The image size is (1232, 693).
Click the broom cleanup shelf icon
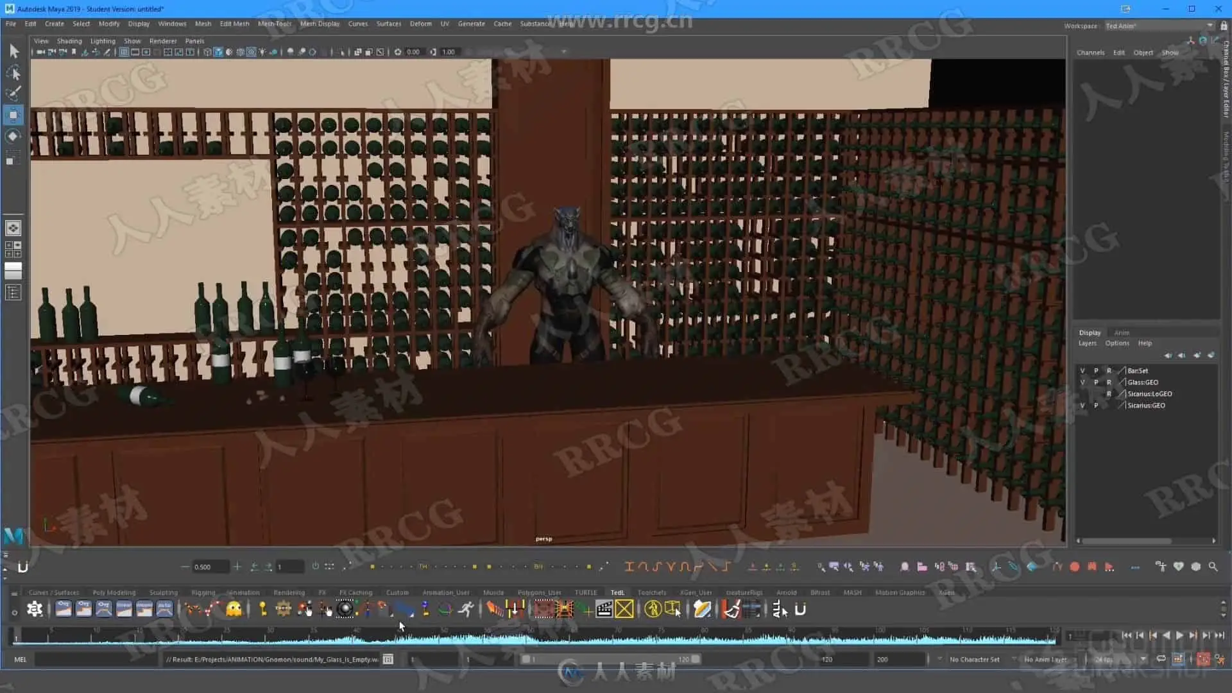tap(731, 609)
